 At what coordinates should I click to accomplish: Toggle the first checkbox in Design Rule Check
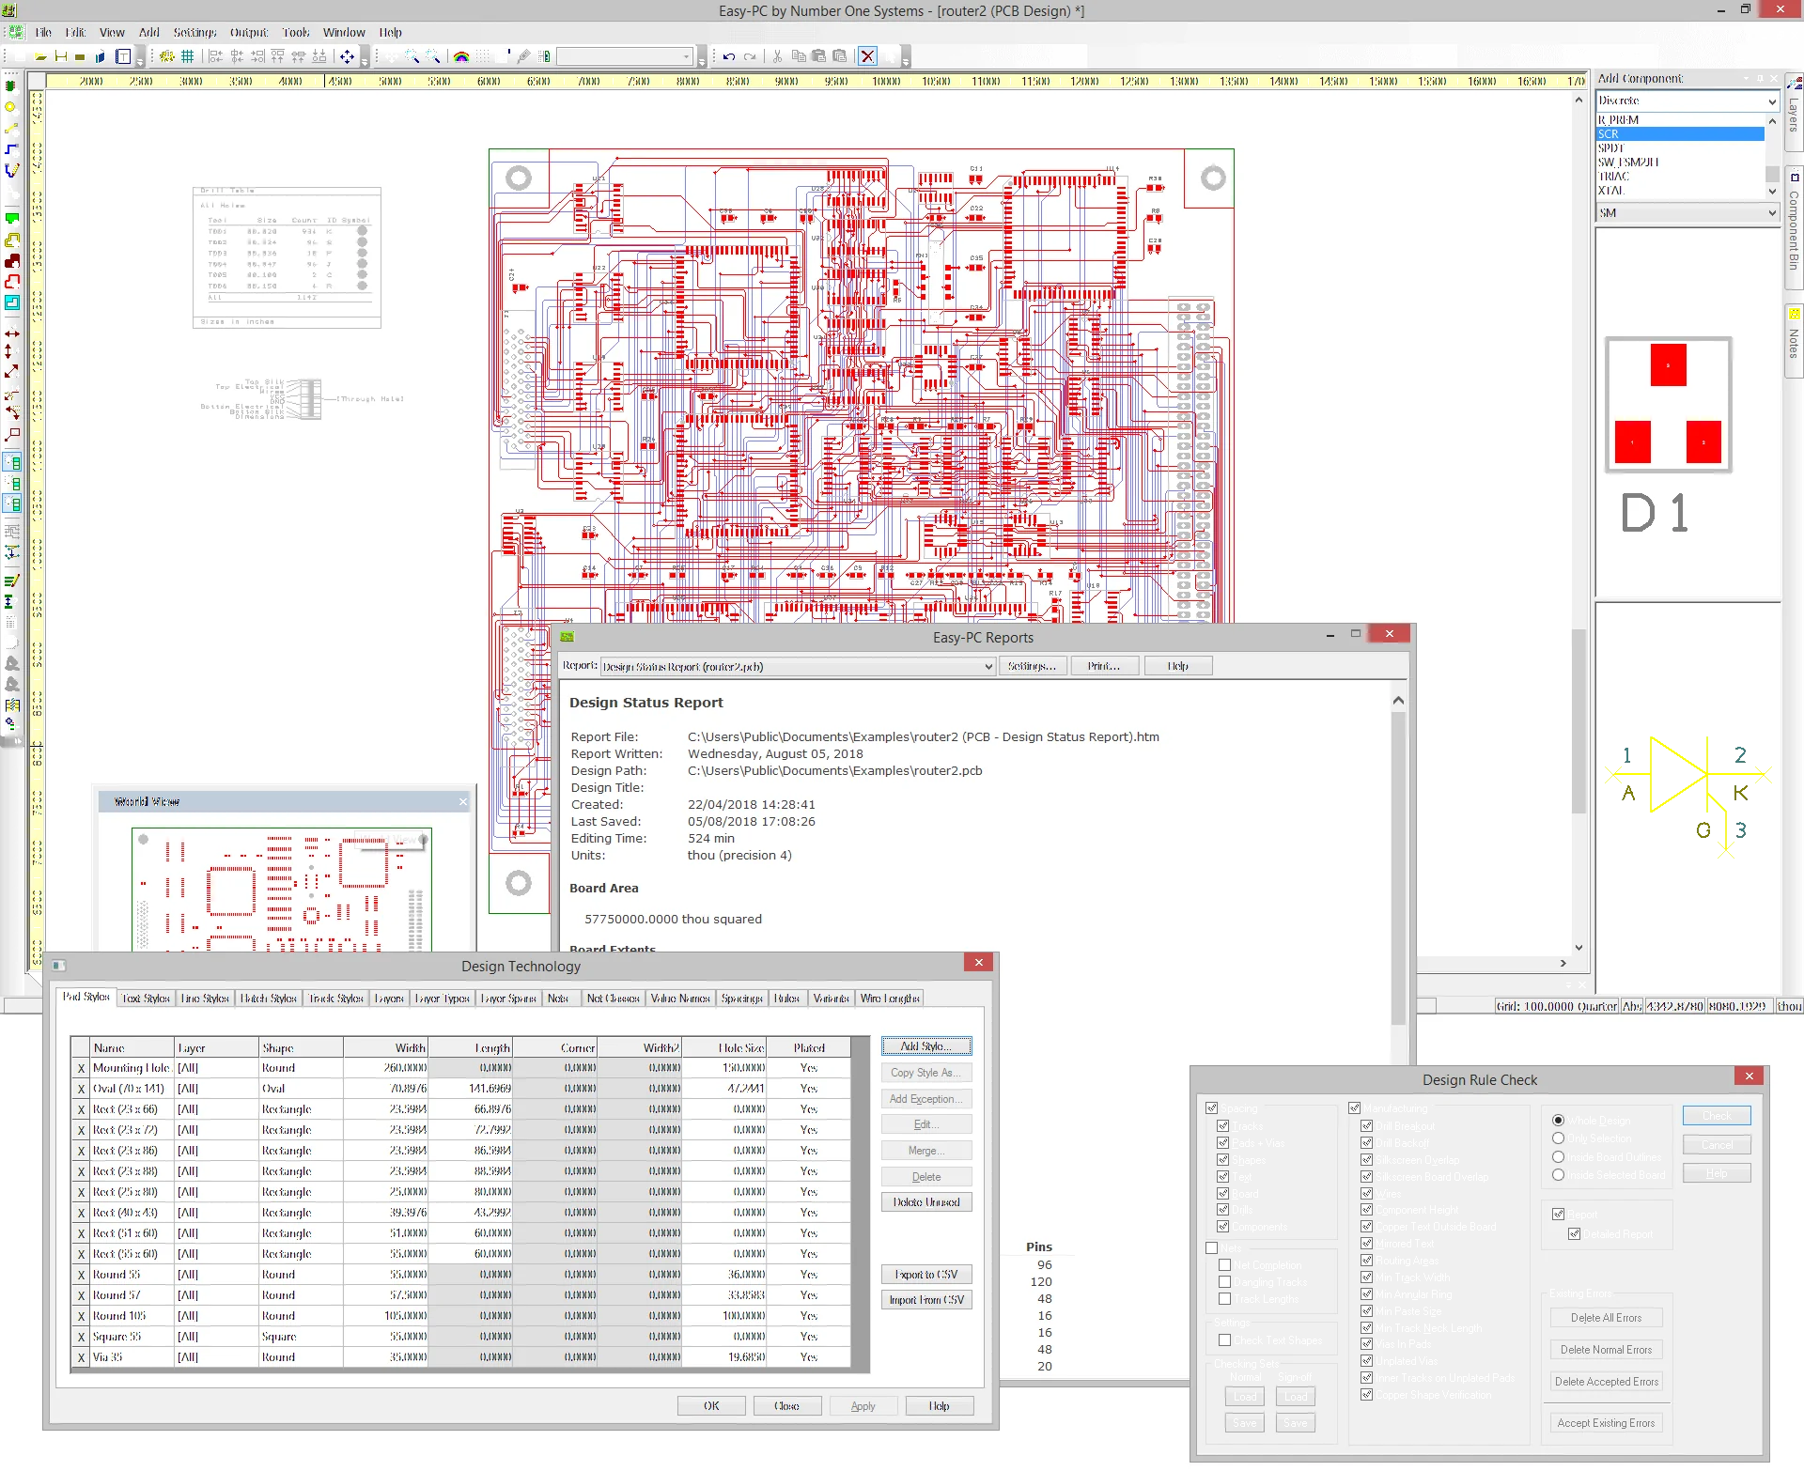[1212, 1108]
